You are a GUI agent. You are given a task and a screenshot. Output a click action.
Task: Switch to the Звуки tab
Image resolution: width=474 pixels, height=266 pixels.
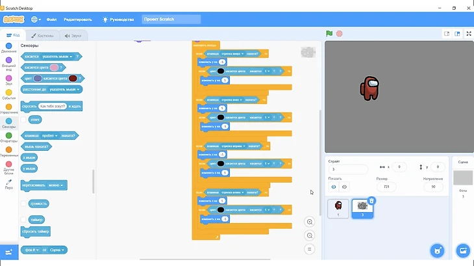(73, 35)
